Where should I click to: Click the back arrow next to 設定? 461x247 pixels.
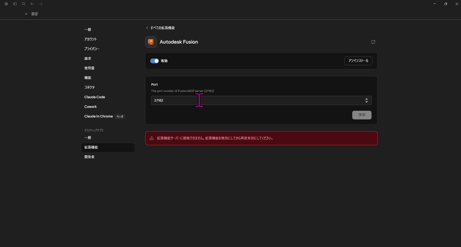tap(26, 14)
